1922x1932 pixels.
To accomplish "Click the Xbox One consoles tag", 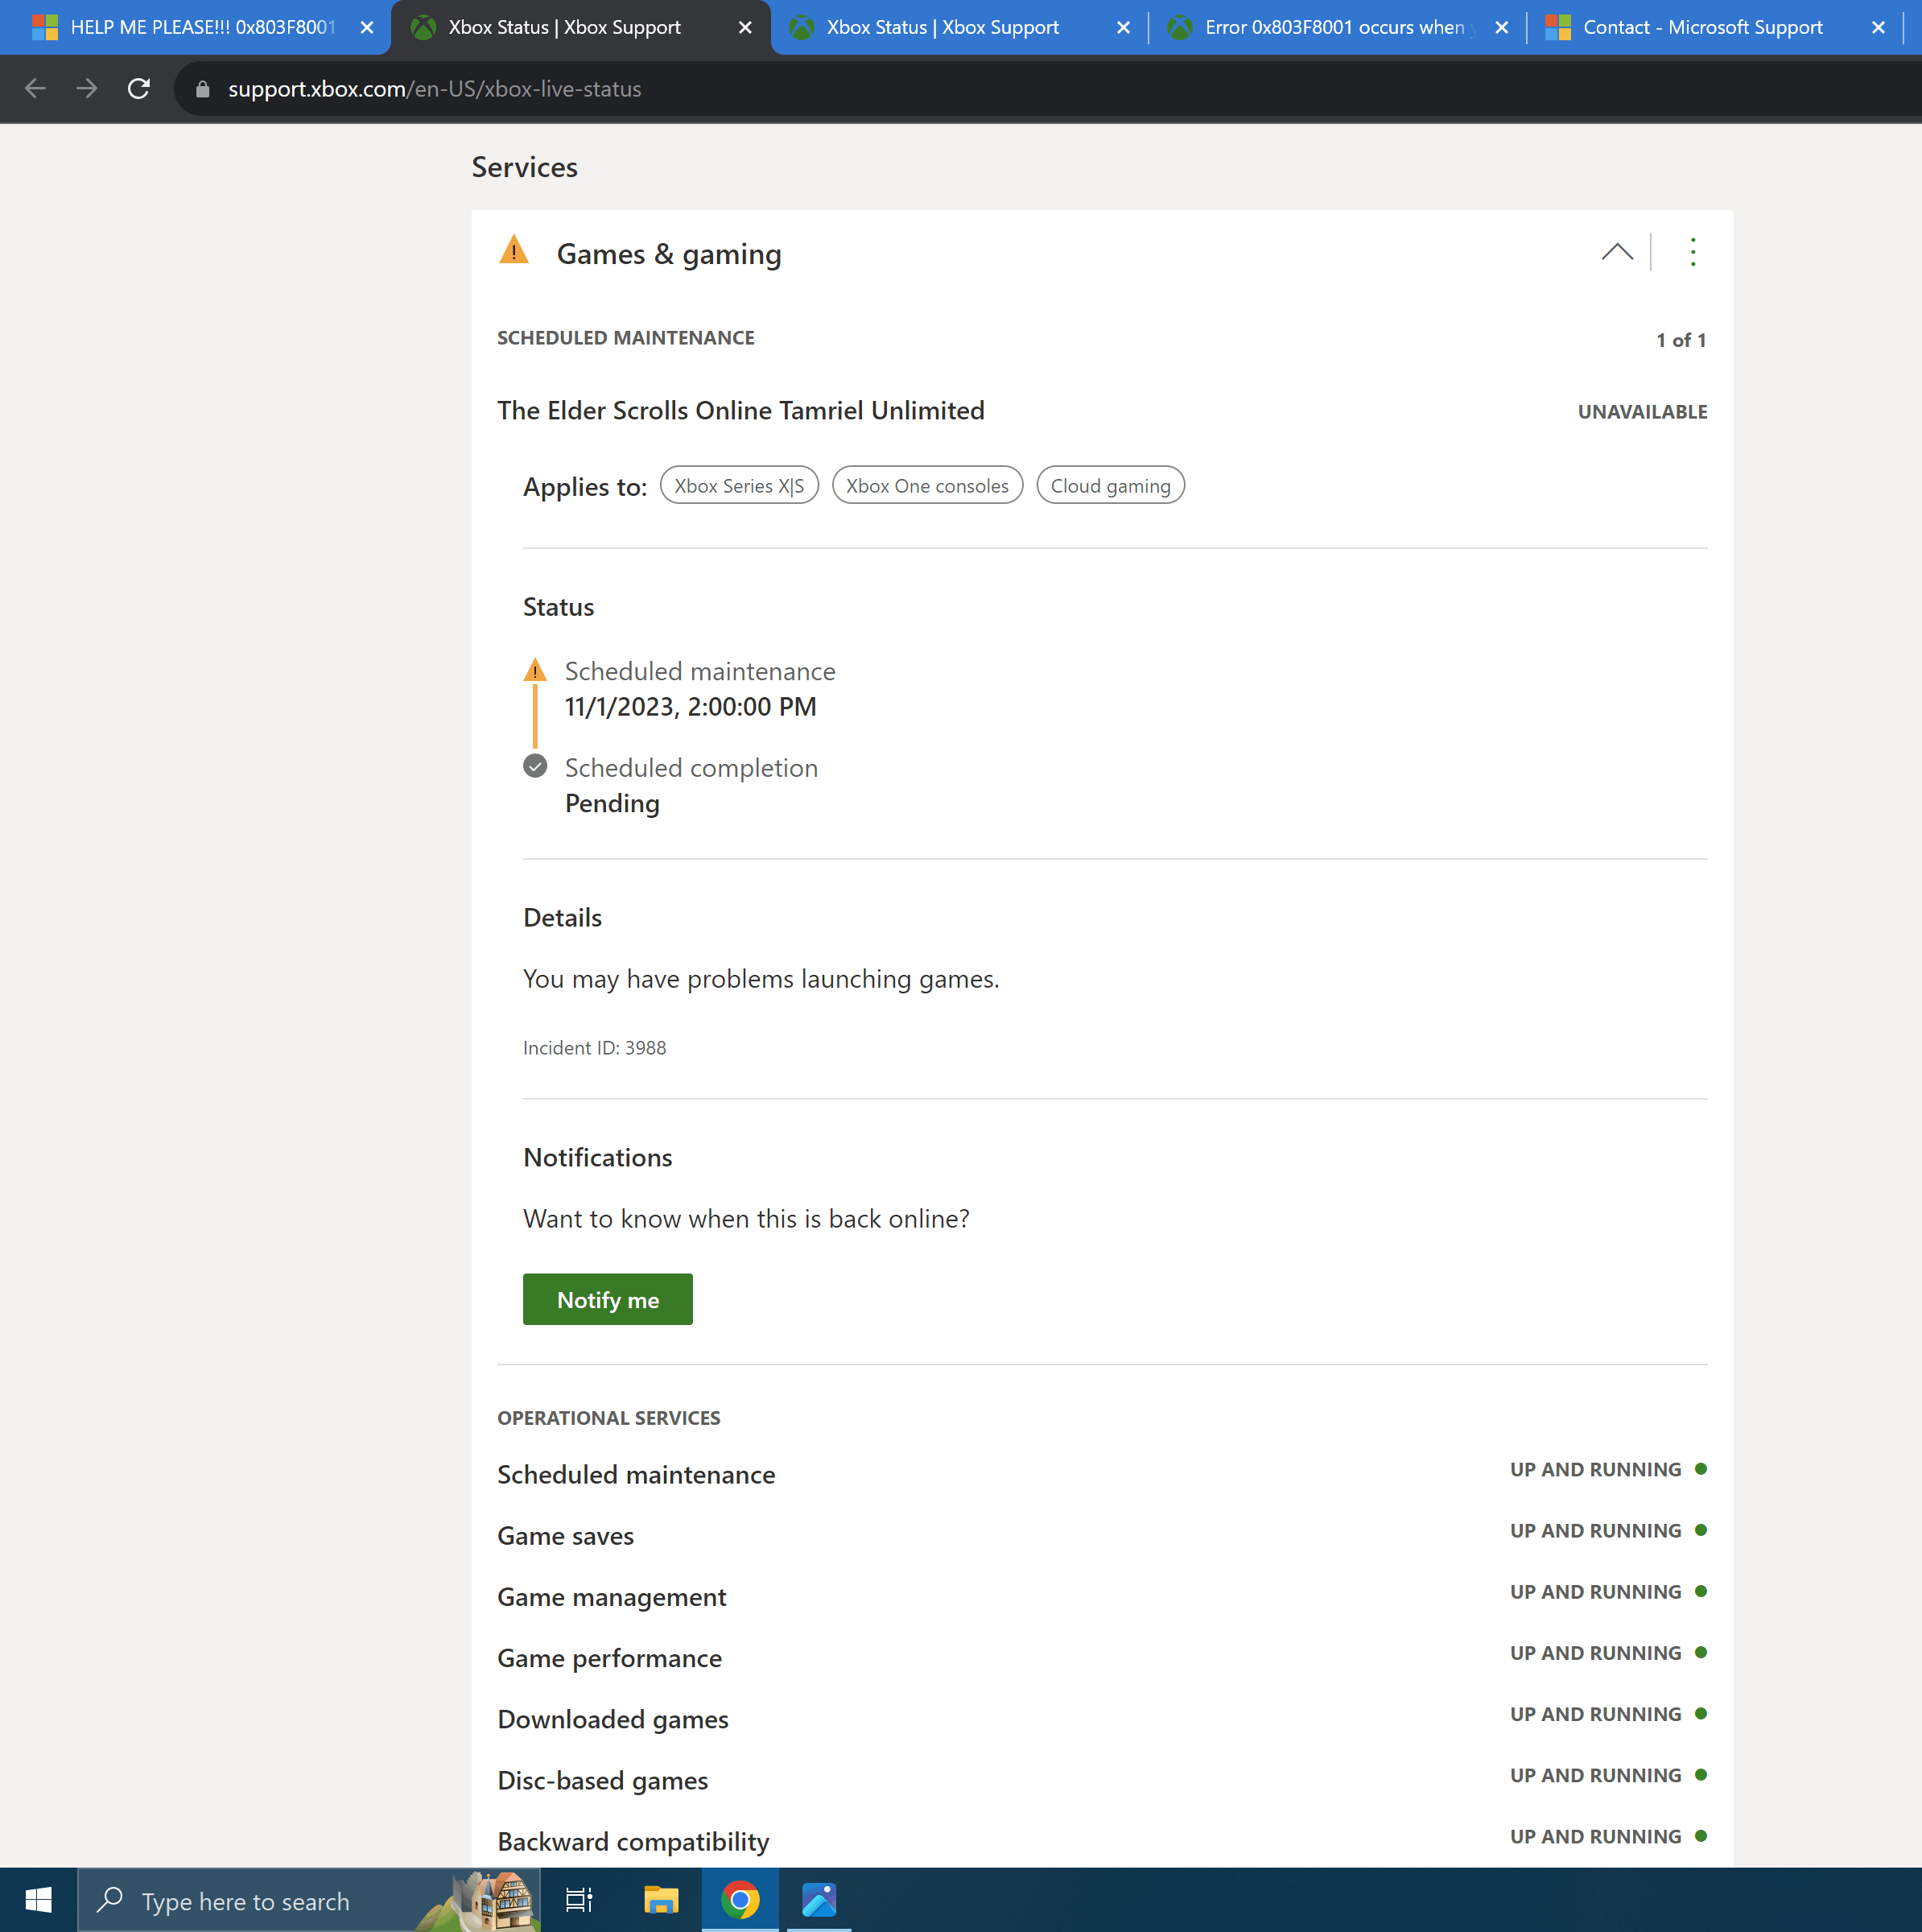I will pos(927,486).
